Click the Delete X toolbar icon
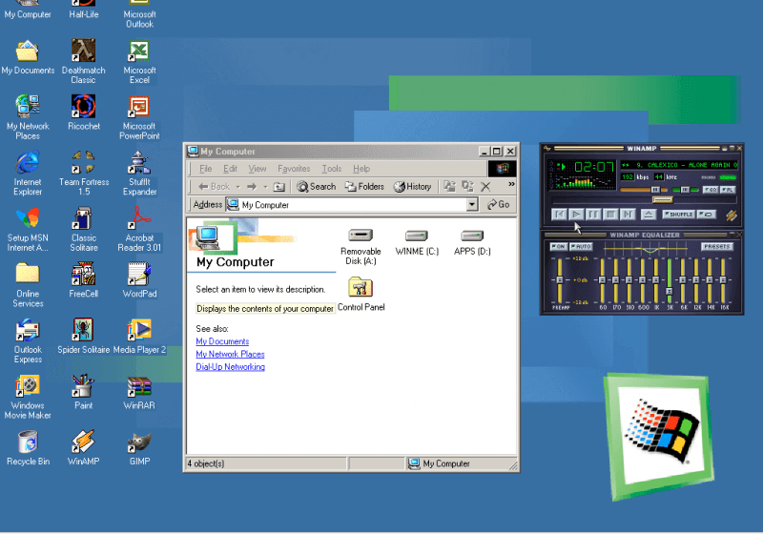 (x=485, y=187)
